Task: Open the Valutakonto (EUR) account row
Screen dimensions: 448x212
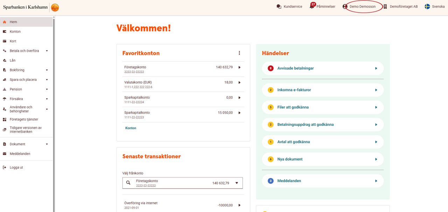Action: (x=183, y=84)
